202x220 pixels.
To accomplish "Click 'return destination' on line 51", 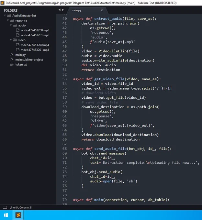I will click(101, 70).
